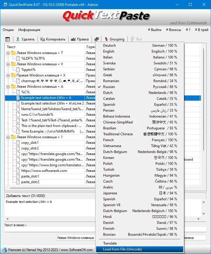Screen dimensions: 211x254
Task: Select French language
Action: pyautogui.click(x=140, y=140)
